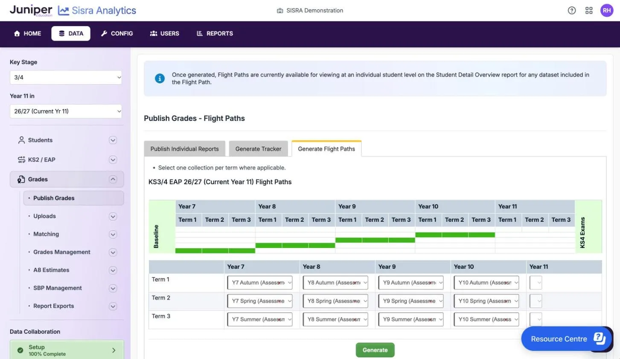Expand the Grades Management submenu chevron
This screenshot has width=620, height=359.
(x=113, y=252)
